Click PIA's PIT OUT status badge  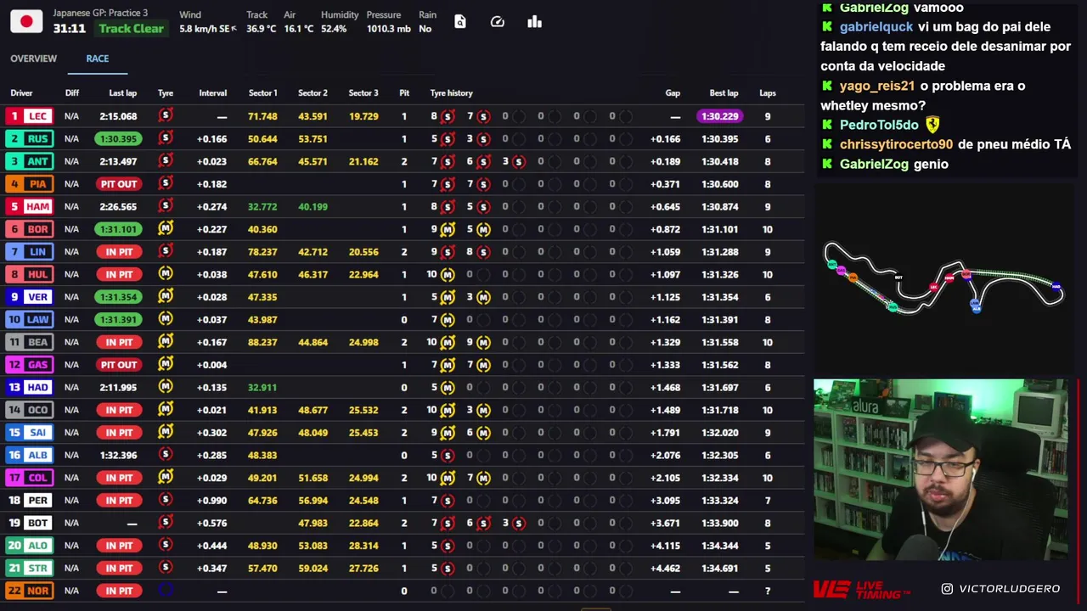click(118, 184)
